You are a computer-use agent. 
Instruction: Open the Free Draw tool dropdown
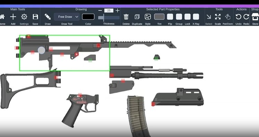[67, 17]
